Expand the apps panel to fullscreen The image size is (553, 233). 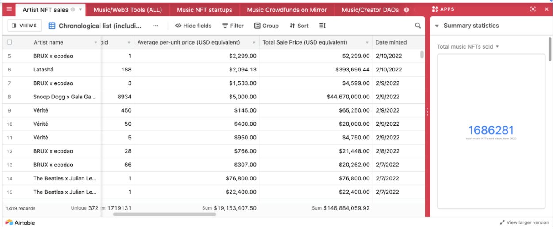[533, 9]
